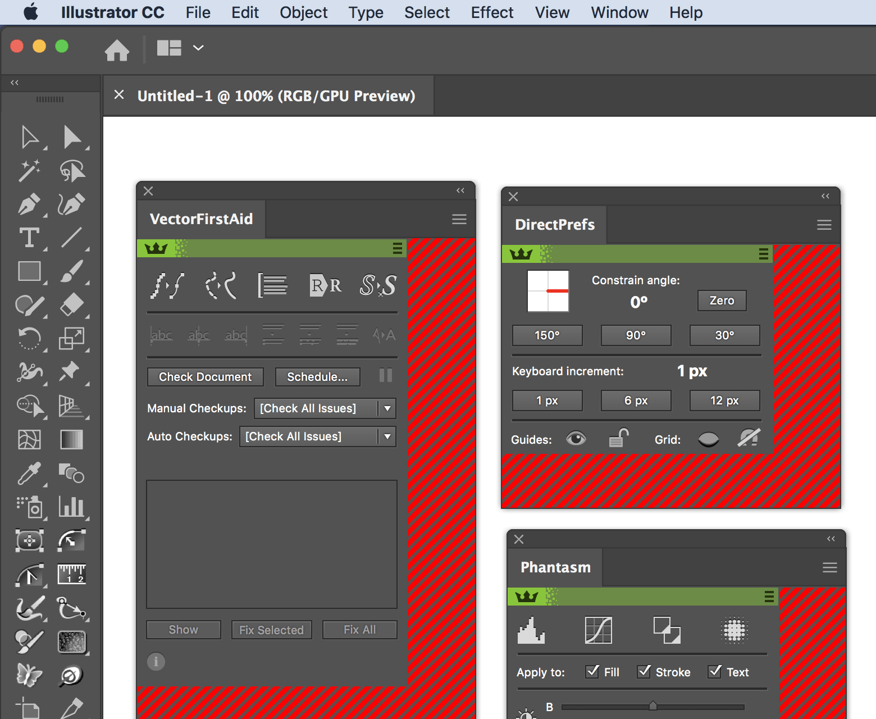876x719 pixels.
Task: Toggle guides visibility eye icon
Action: [x=576, y=439]
